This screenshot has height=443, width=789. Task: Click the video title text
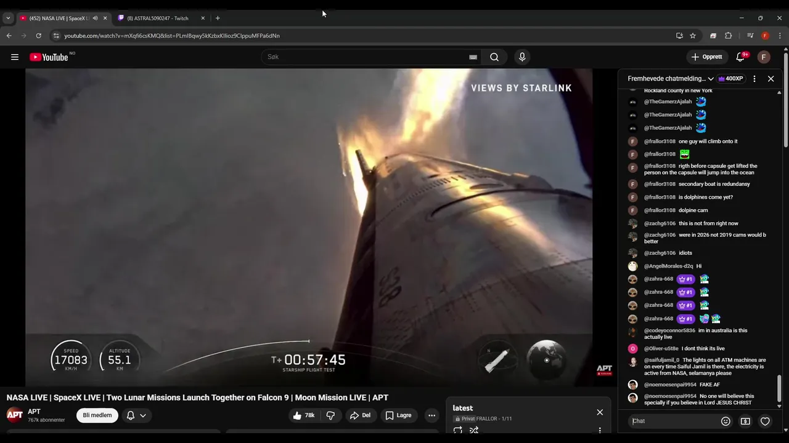pyautogui.click(x=197, y=397)
